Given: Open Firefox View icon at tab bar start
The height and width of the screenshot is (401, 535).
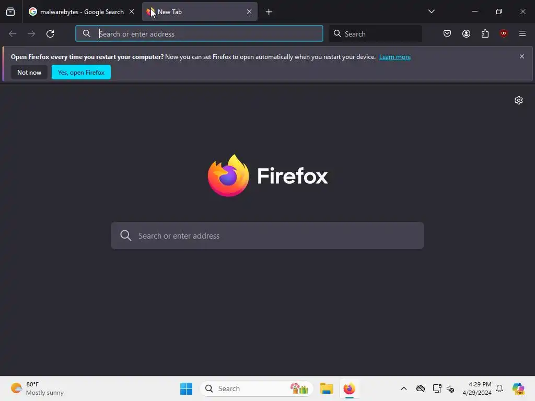Looking at the screenshot, I should pos(10,12).
